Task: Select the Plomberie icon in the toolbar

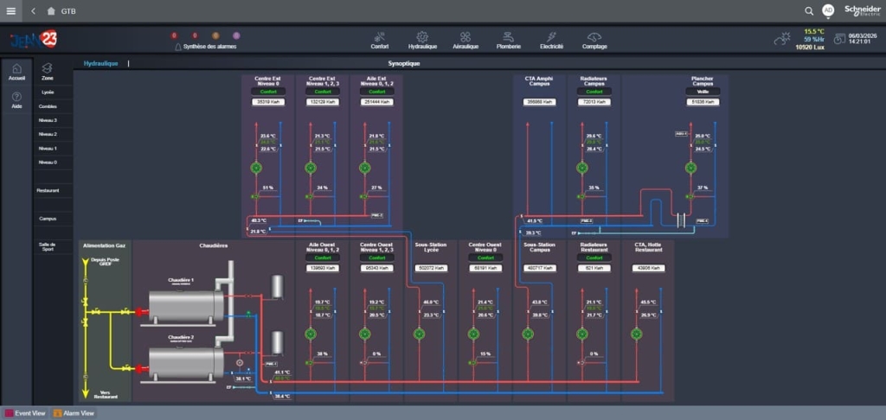Action: (x=509, y=37)
